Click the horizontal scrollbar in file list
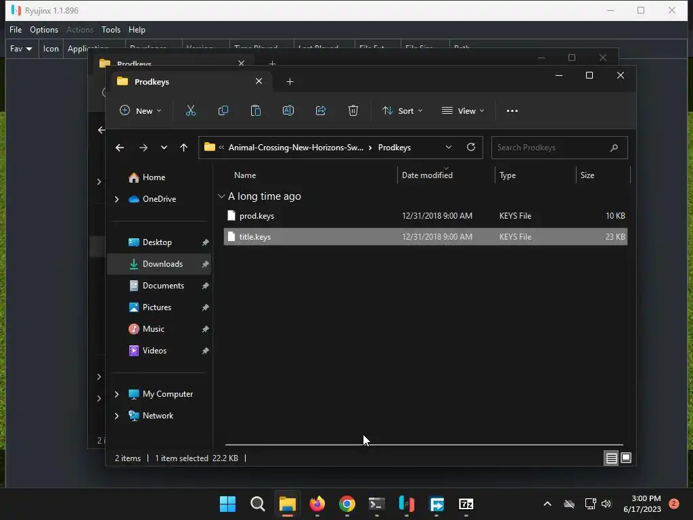The image size is (693, 520). click(424, 445)
